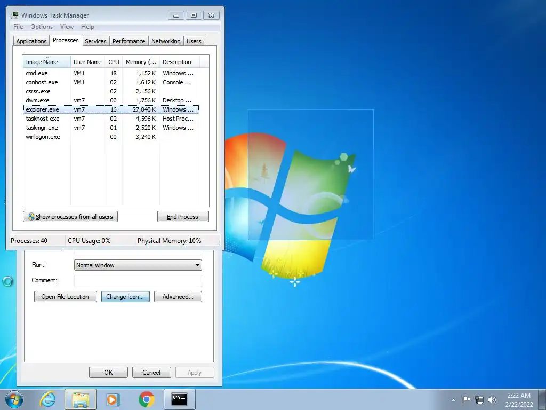Screen dimensions: 546x410
Task: Open the volume speaker tray icon
Action: [x=492, y=399]
